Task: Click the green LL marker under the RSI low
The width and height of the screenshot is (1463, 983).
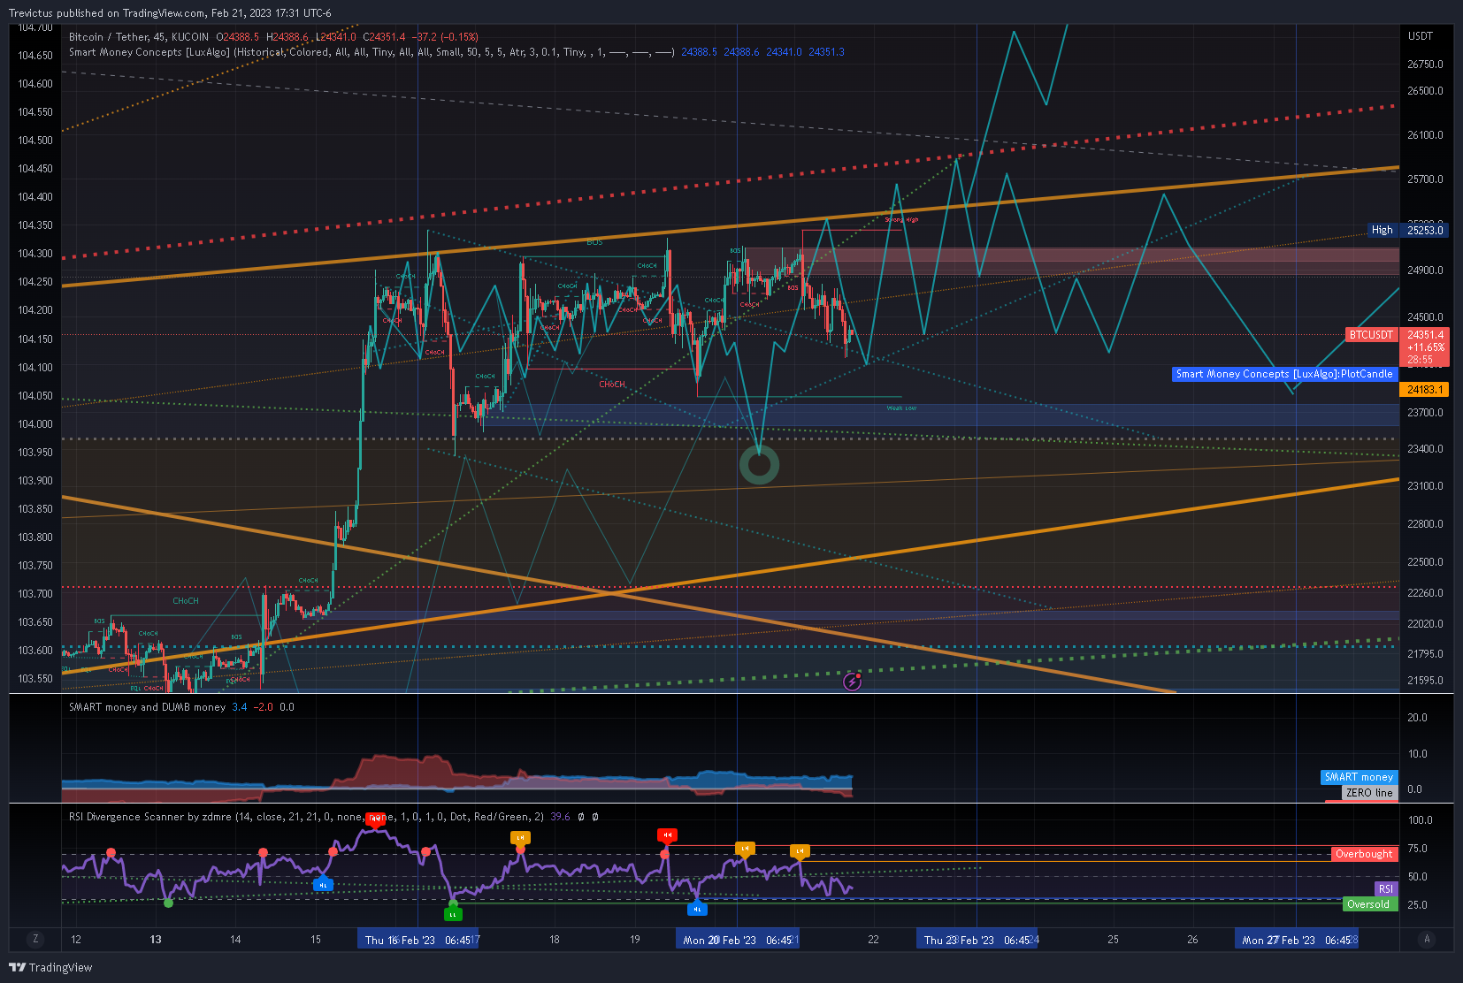Action: (x=453, y=914)
